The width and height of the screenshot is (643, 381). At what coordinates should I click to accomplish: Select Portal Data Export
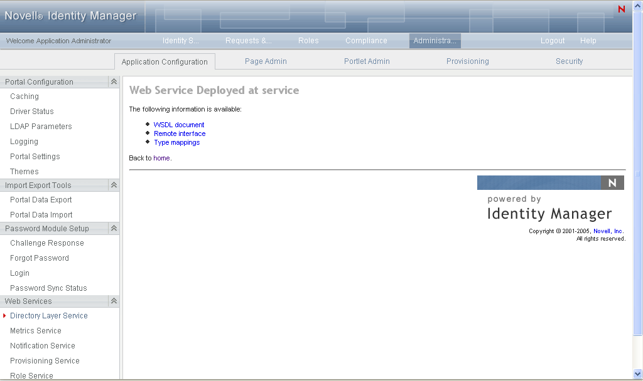tap(41, 200)
